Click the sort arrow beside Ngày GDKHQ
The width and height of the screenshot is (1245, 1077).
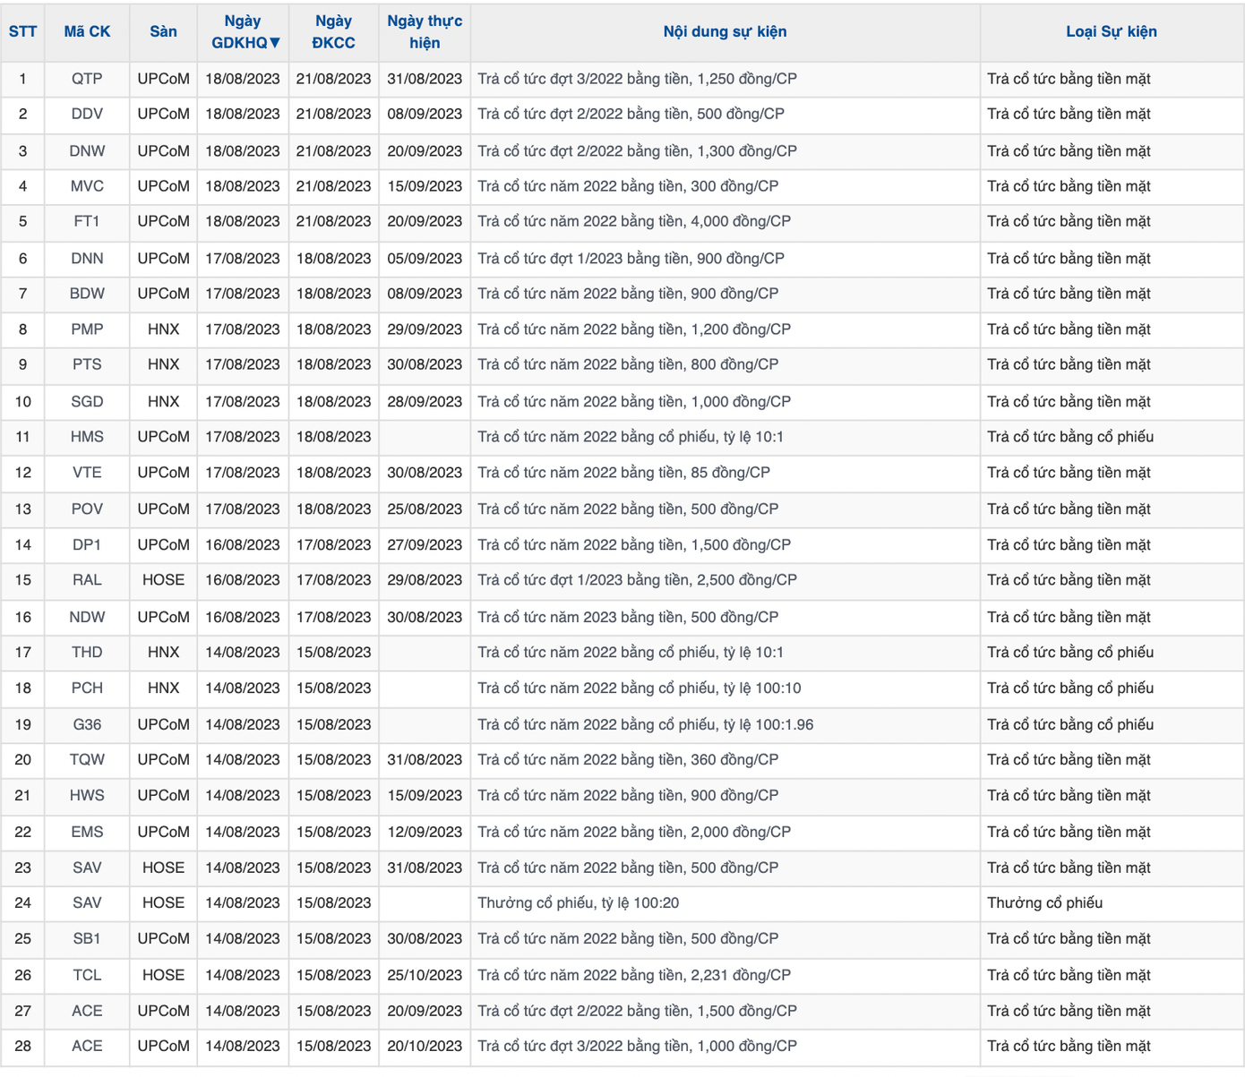tap(274, 43)
